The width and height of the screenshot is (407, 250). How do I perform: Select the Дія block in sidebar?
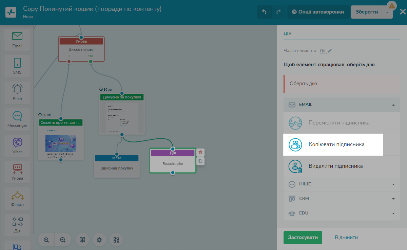[17, 225]
